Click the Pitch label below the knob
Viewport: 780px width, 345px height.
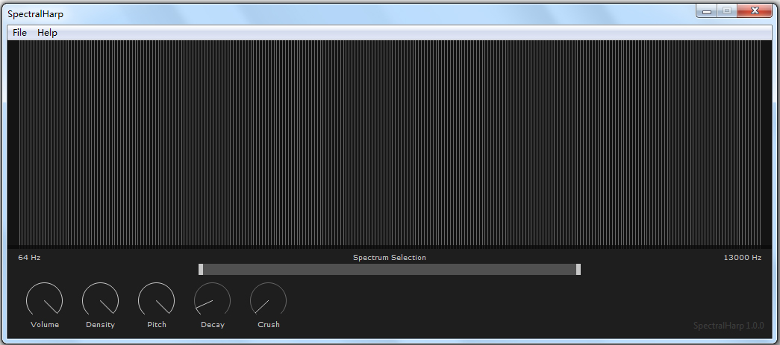pos(157,325)
